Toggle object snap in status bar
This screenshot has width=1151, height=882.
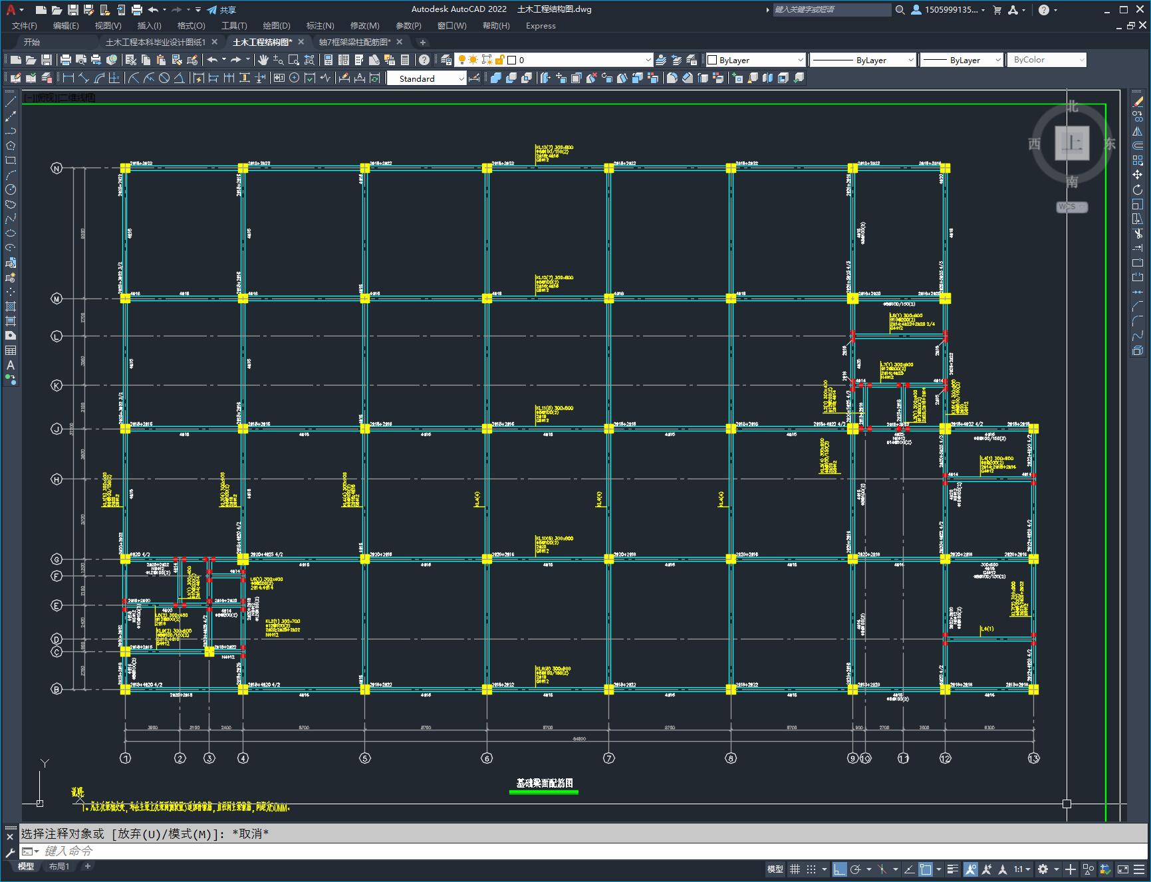(926, 869)
